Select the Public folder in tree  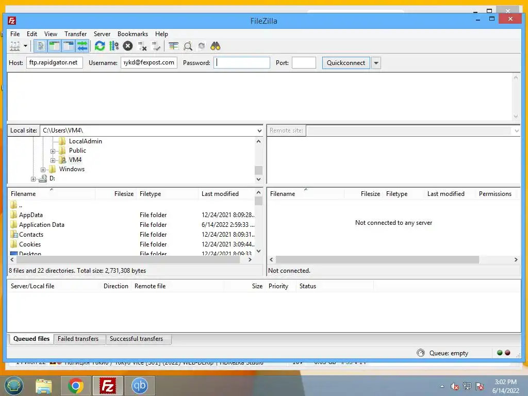(77, 151)
